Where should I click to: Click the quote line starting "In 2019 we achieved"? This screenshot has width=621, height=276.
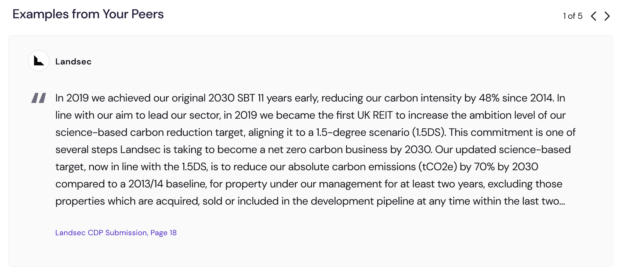click(310, 98)
